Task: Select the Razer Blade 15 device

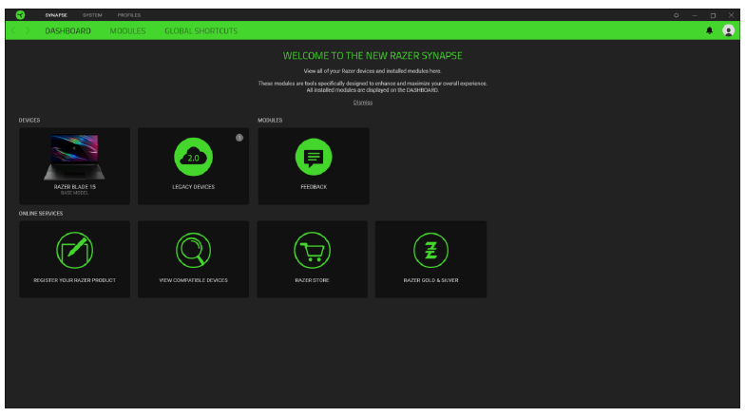Action: (x=74, y=166)
